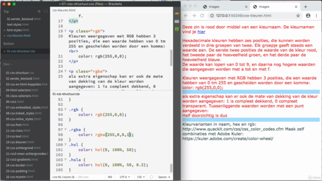
Task: Open CSS language mode dropdown
Action: click(141, 177)
